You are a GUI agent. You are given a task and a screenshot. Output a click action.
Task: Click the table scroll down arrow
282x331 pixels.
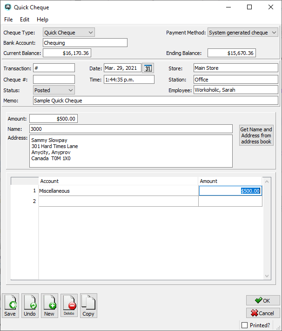[267, 276]
